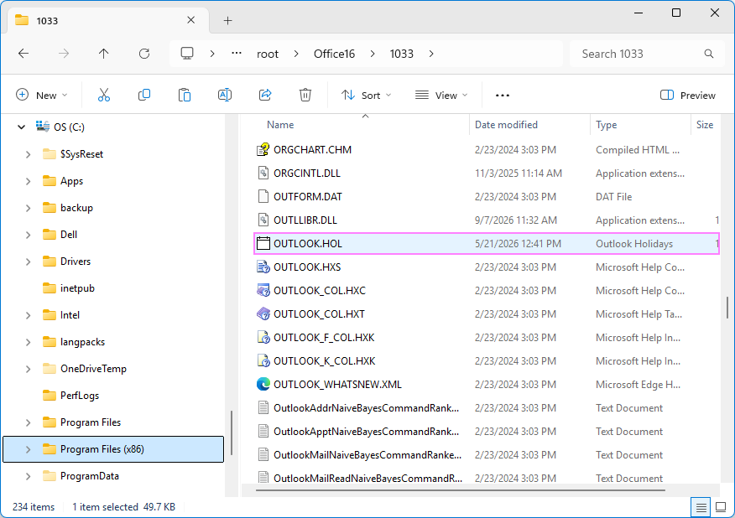The height and width of the screenshot is (518, 735).
Task: Click the root breadcrumb
Action: [268, 54]
